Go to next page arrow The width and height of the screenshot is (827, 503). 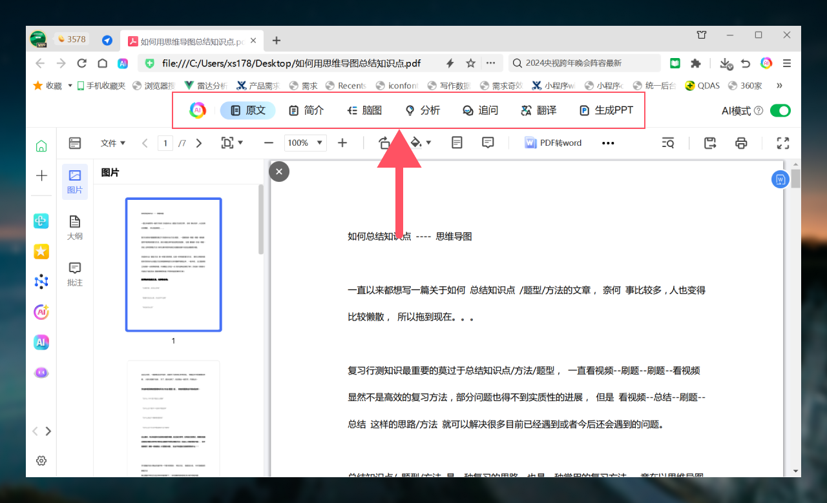coord(199,143)
